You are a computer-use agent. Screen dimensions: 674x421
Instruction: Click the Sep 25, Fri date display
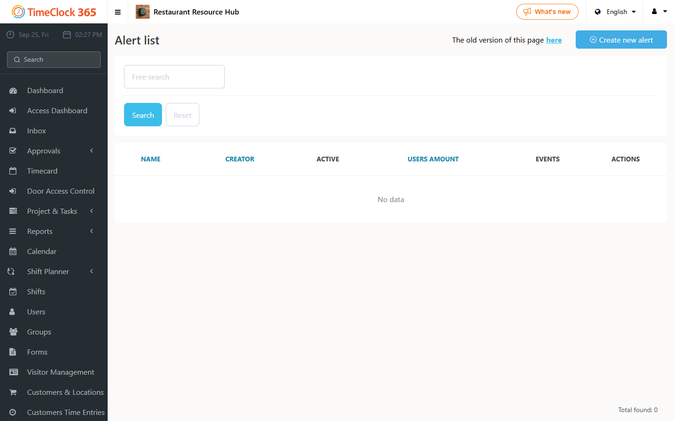pos(28,35)
